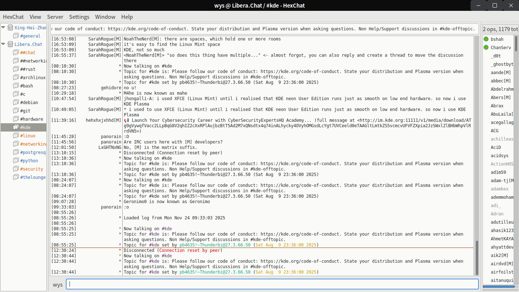Screen dimensions: 519x292
Task: Collapse the Xing-Hai-Zhan network node
Action: (x=3, y=28)
